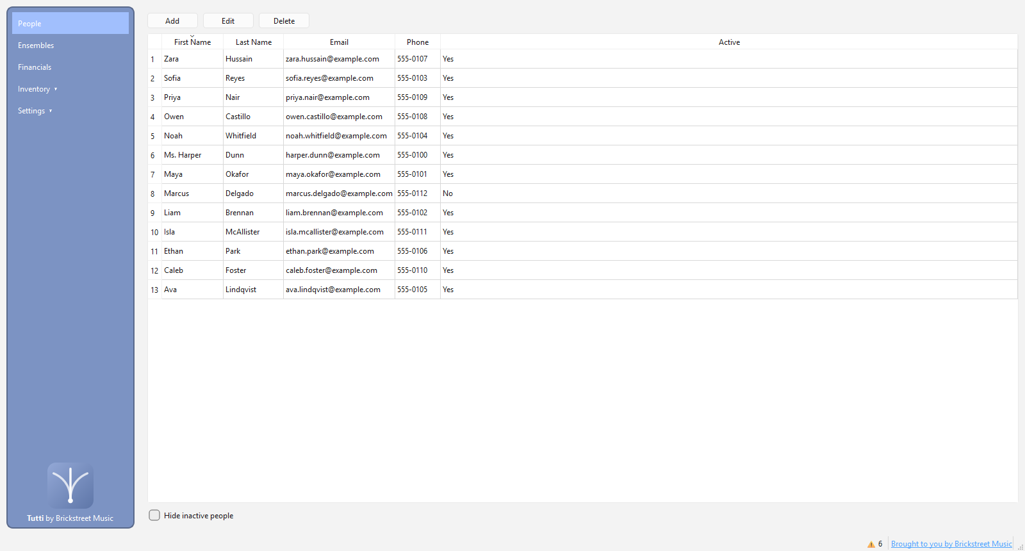Select the Lindqvist last name cell
This screenshot has width=1025, height=551.
click(254, 290)
